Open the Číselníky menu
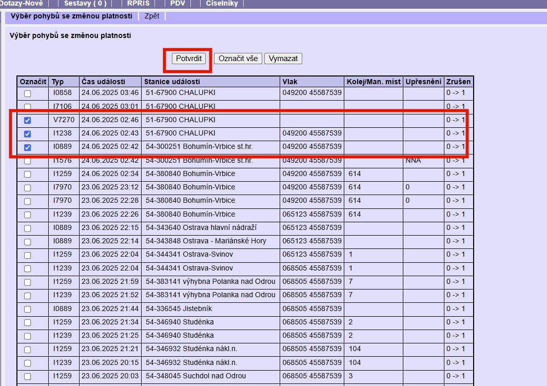Viewport: 547px width, 386px height. point(222,3)
